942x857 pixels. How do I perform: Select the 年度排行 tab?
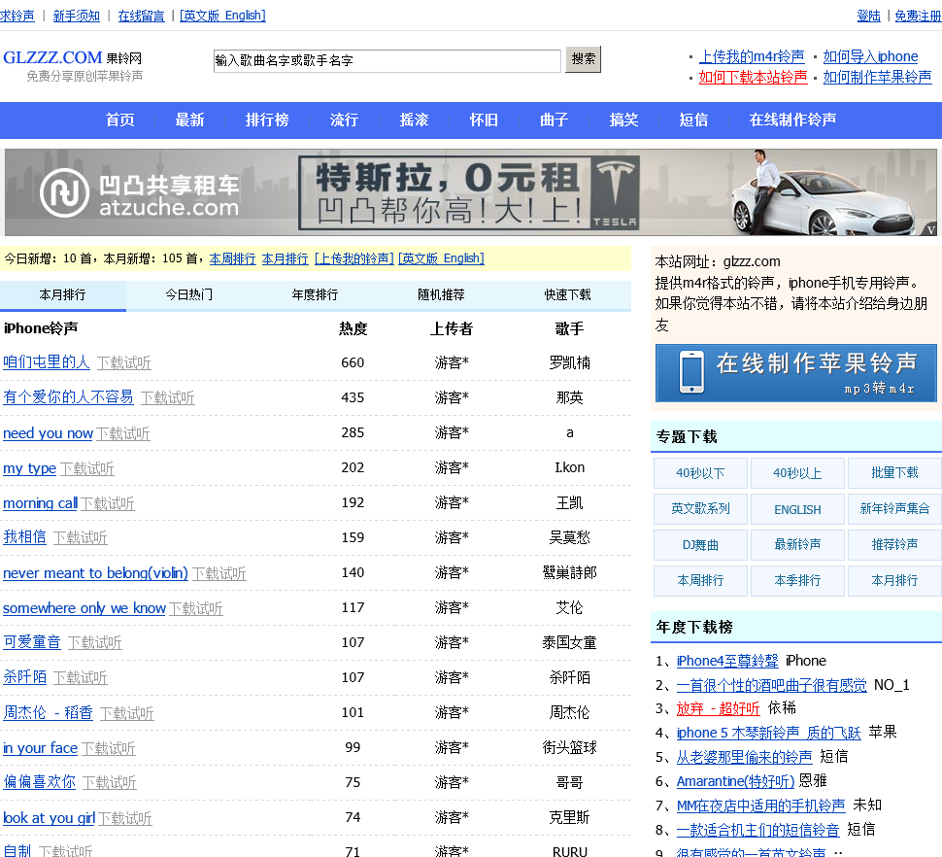point(315,294)
